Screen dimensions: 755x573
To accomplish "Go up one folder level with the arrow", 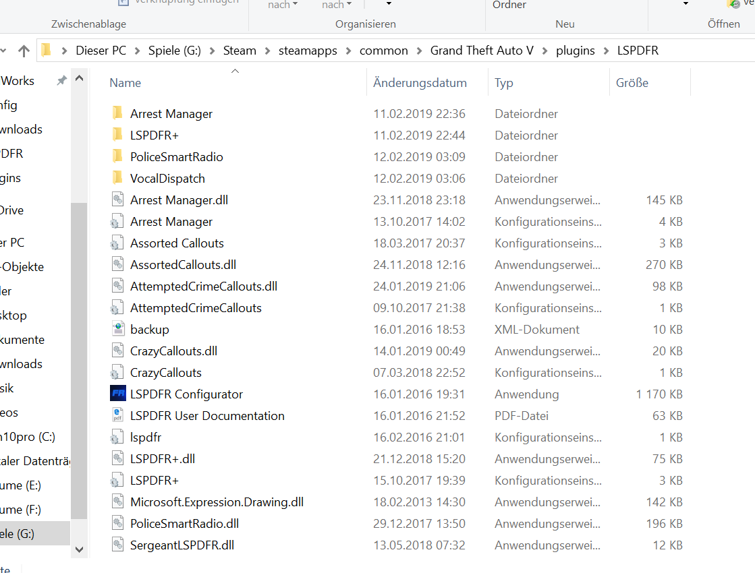I will (x=24, y=51).
